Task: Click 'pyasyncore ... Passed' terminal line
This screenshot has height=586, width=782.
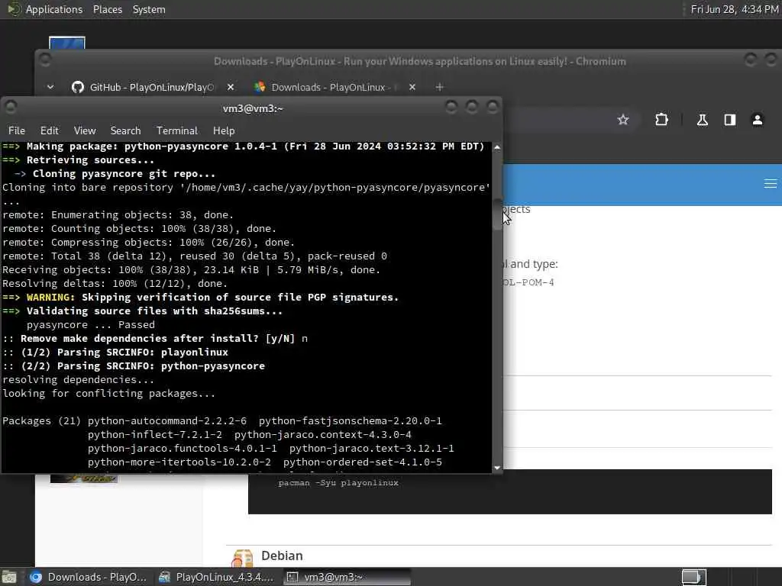Action: point(91,324)
